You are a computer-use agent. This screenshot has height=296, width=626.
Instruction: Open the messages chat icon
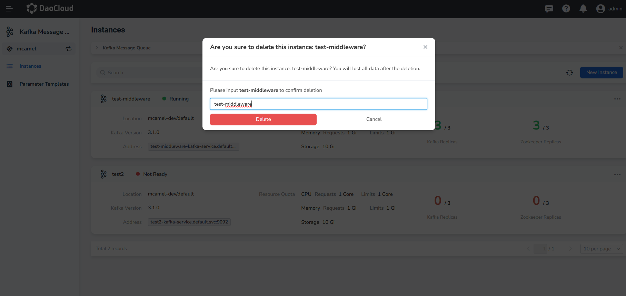[549, 9]
